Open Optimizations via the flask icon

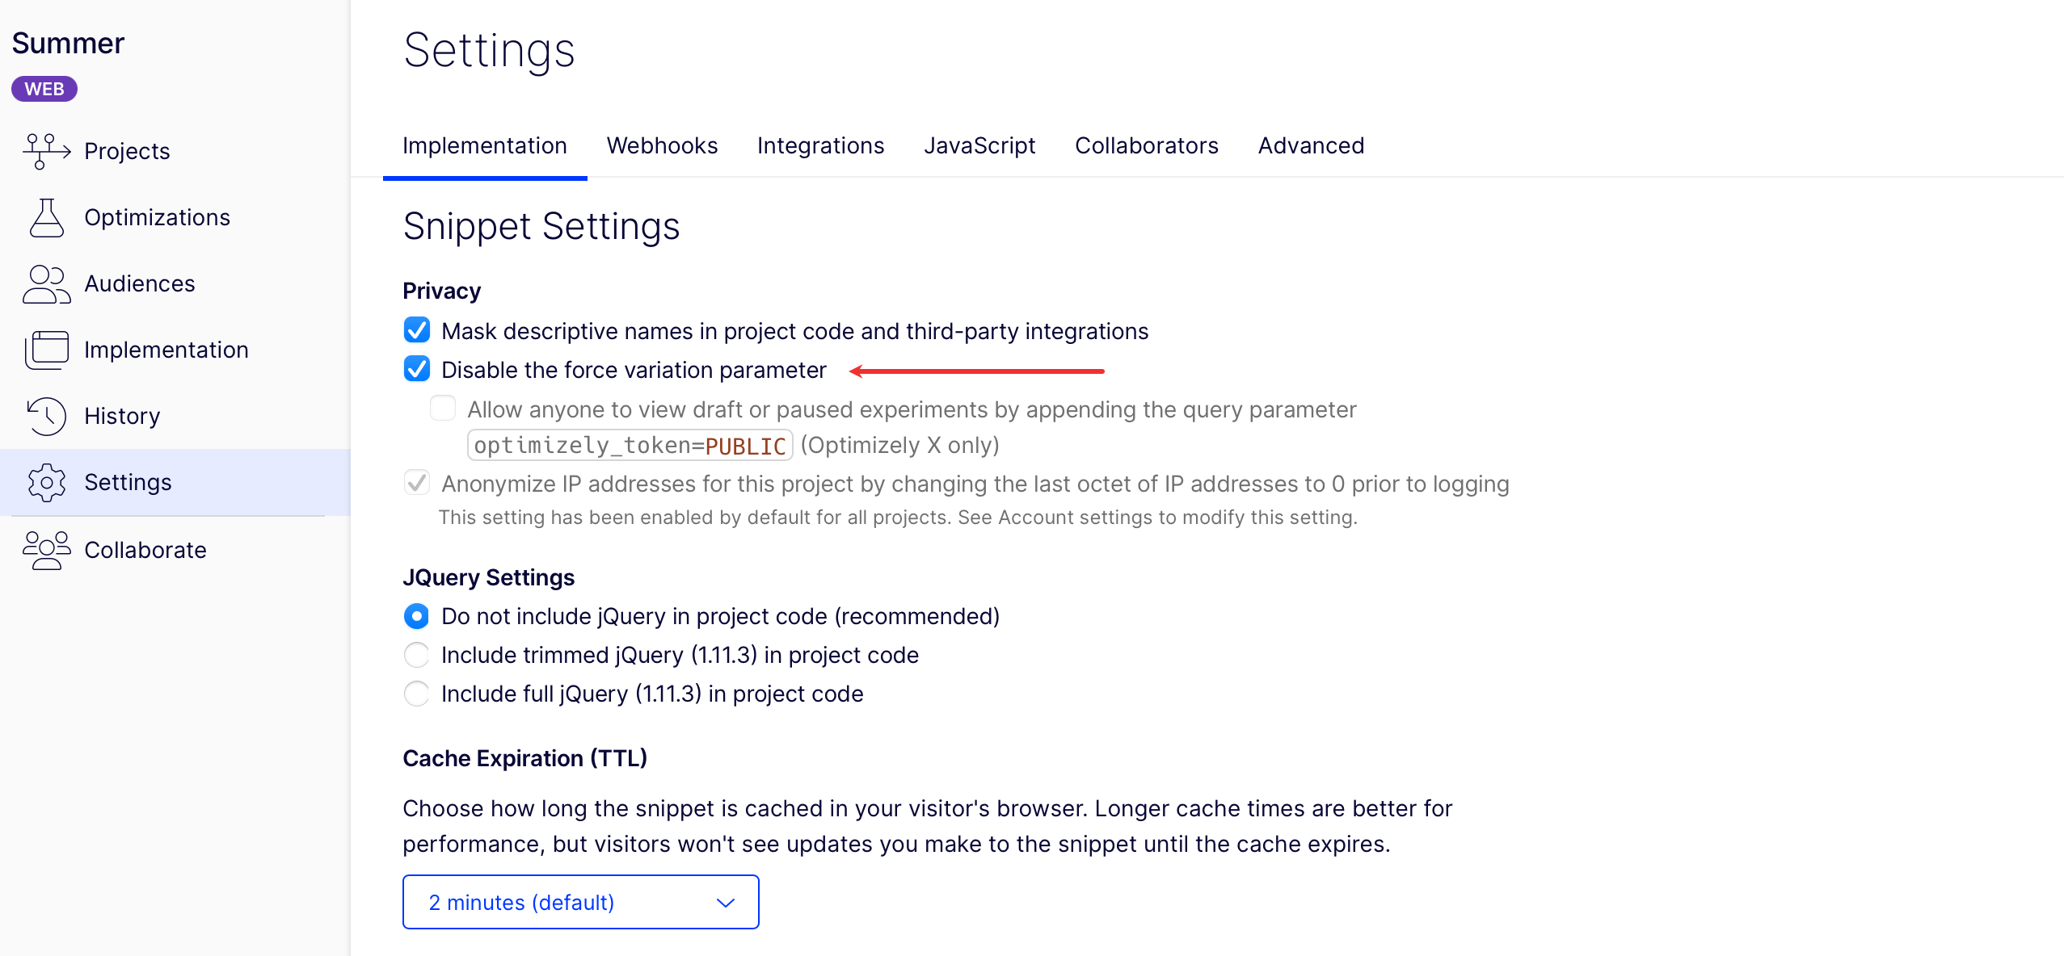pyautogui.click(x=46, y=217)
